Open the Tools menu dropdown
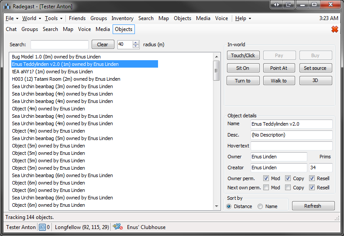Image resolution: width=344 pixels, height=236 pixels. [54, 18]
